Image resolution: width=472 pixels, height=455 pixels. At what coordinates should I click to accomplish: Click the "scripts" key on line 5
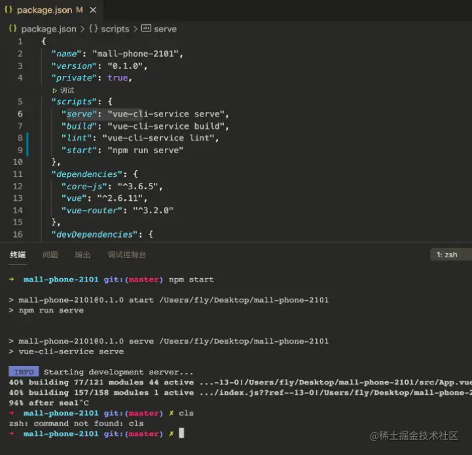[x=74, y=101]
